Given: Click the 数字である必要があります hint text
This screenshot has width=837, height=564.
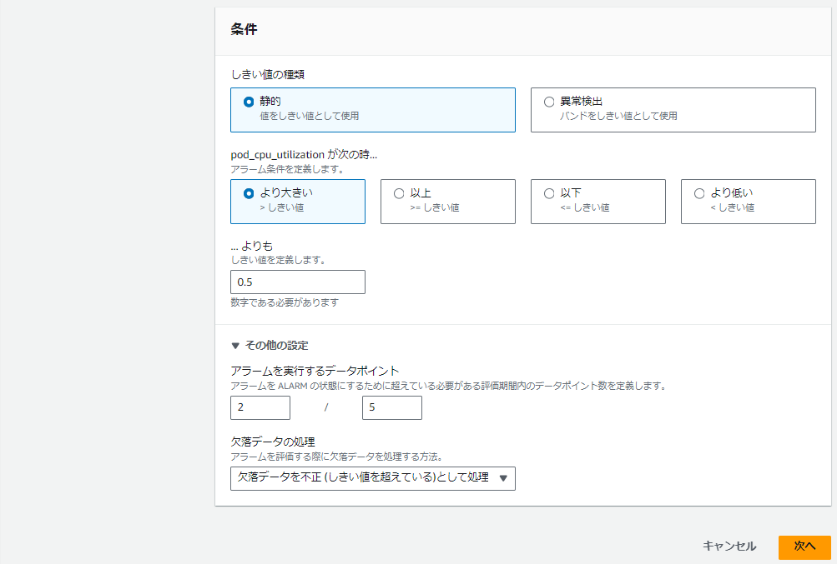Looking at the screenshot, I should coord(285,302).
